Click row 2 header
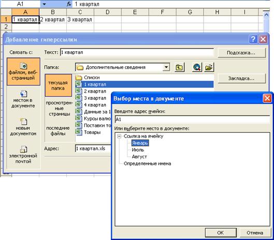The width and height of the screenshot is (274, 240). (x=6, y=26)
